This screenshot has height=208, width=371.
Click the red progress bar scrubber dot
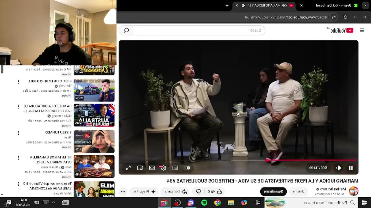[267, 160]
